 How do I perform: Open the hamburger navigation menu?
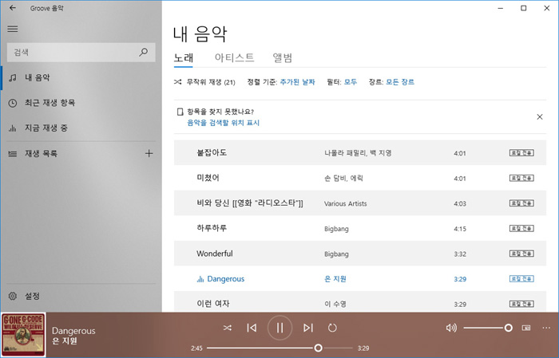(13, 29)
